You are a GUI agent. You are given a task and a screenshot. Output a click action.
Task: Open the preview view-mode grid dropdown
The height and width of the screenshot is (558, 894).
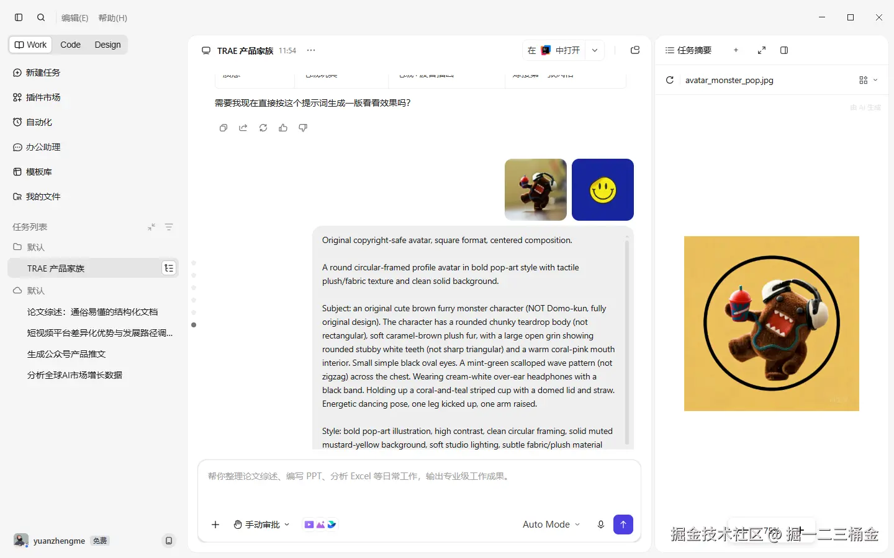868,80
